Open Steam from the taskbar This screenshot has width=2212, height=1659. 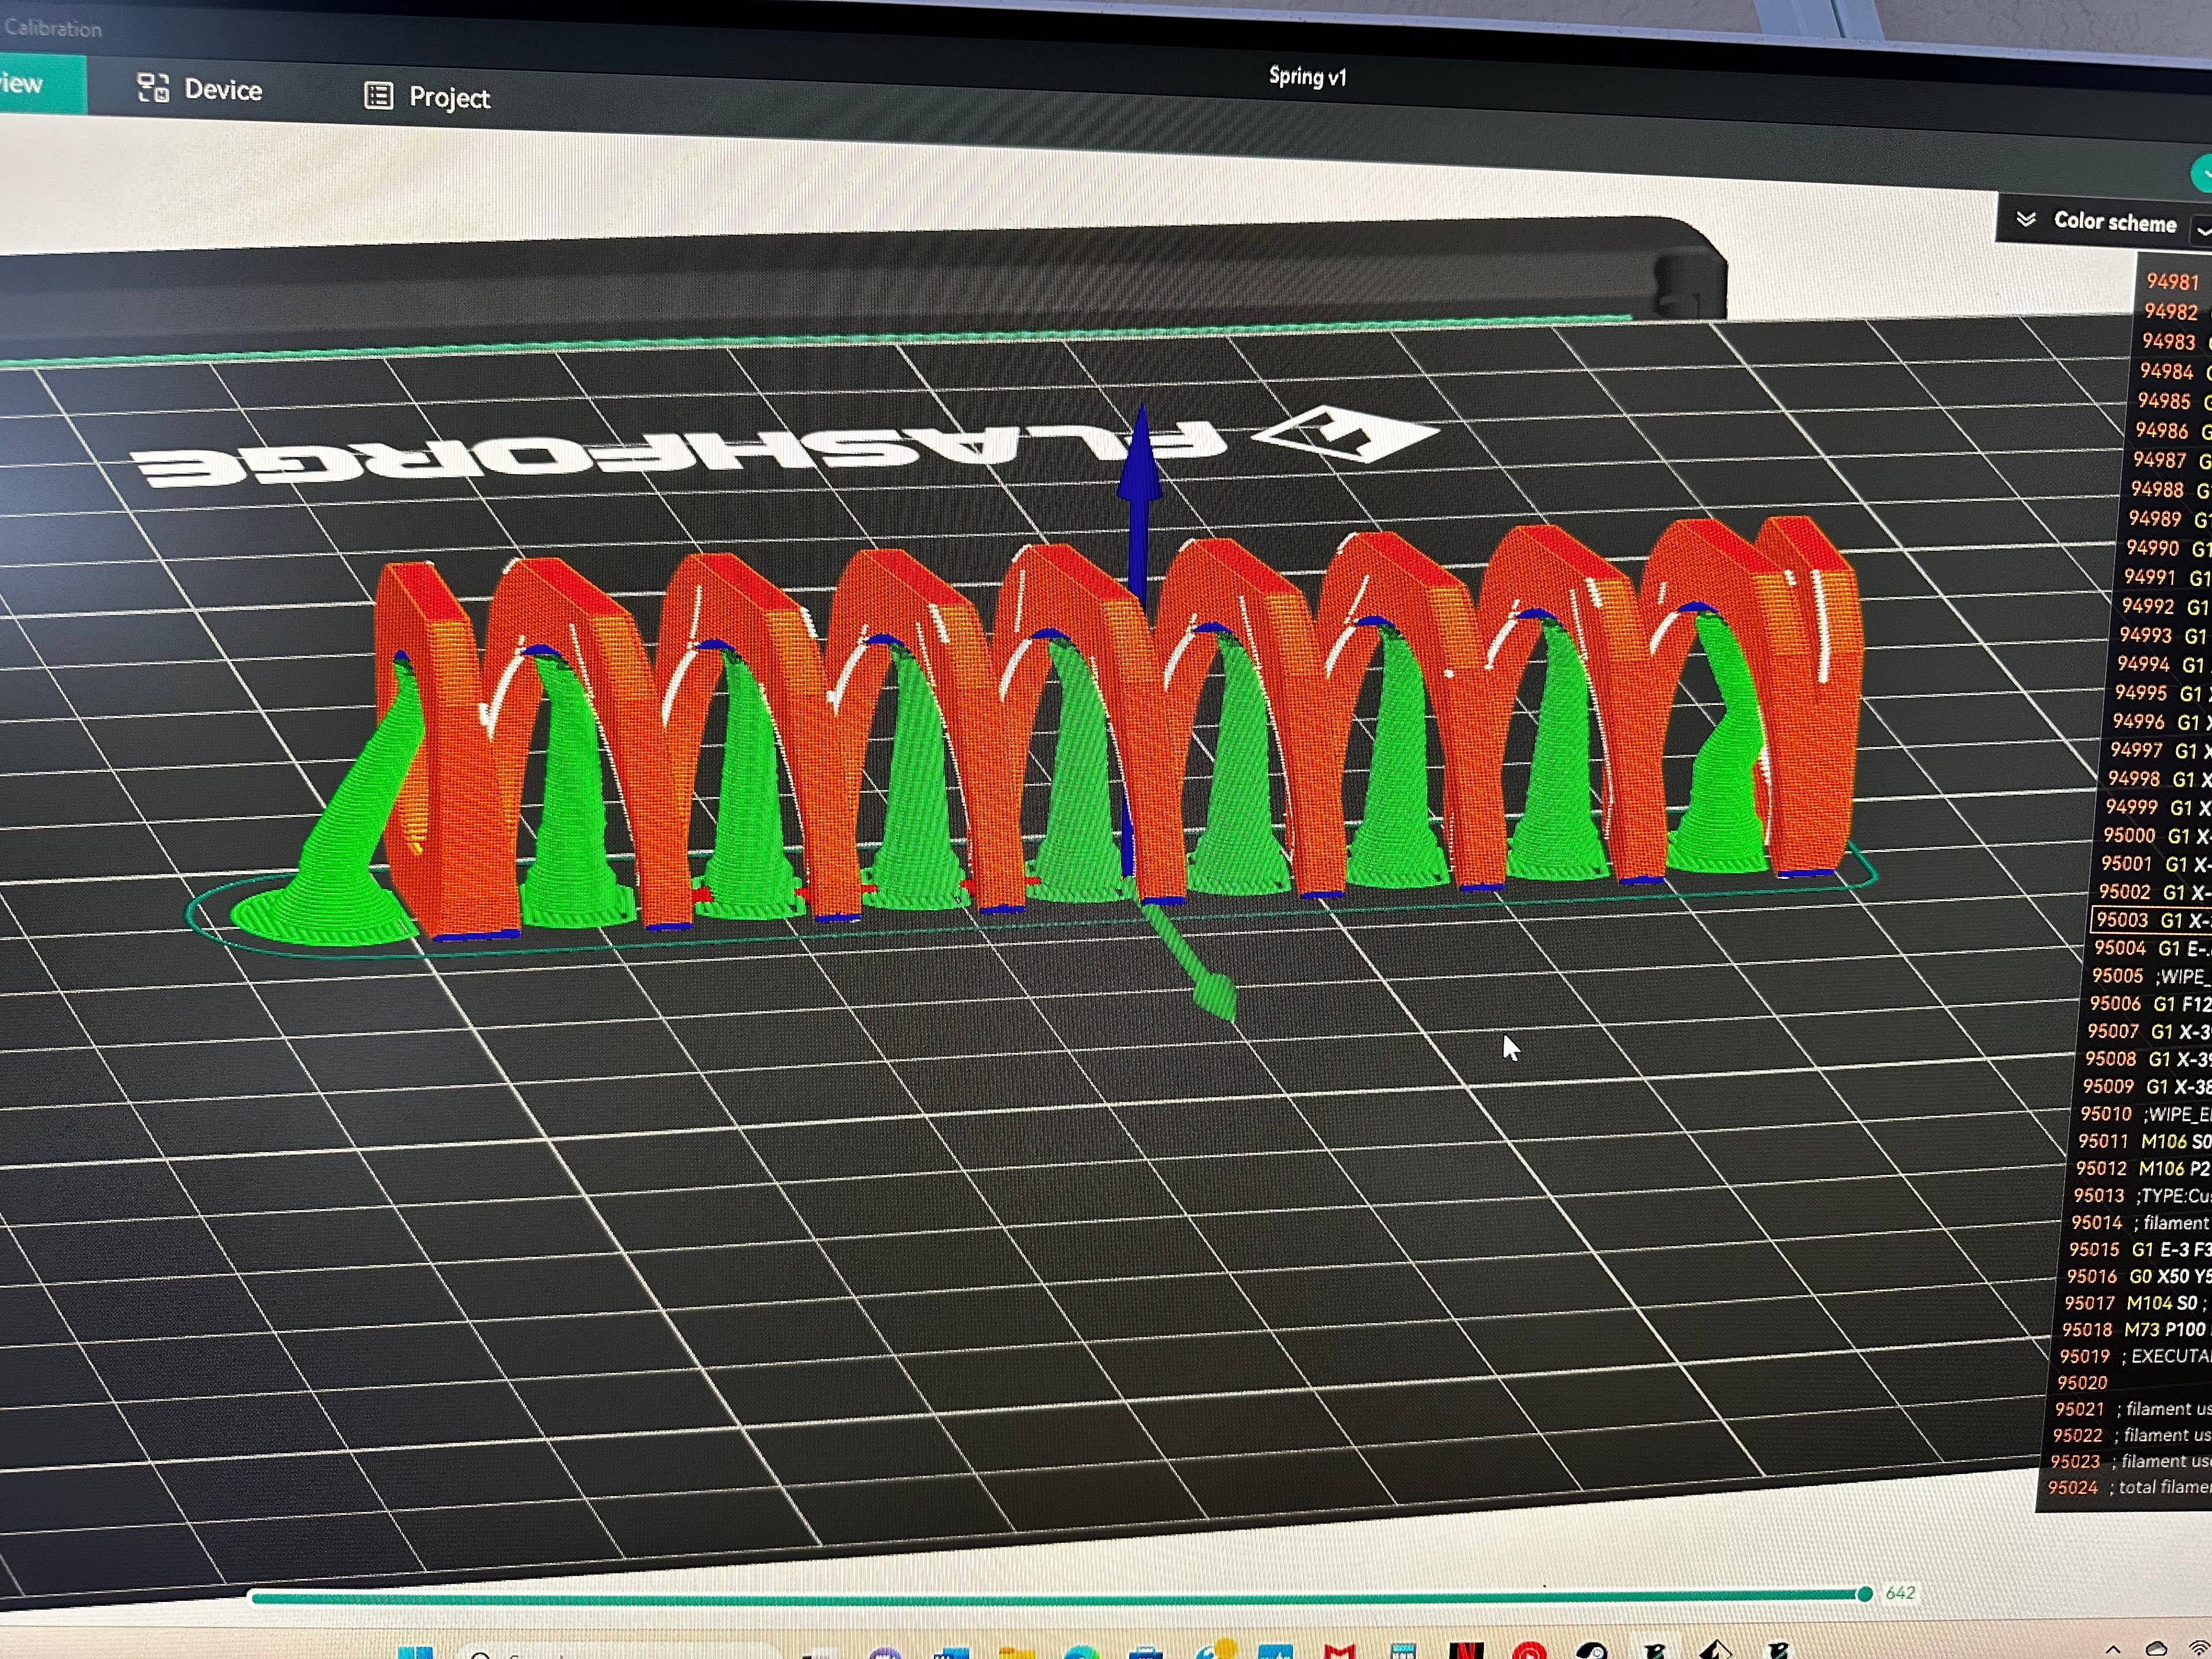pyautogui.click(x=1592, y=1651)
